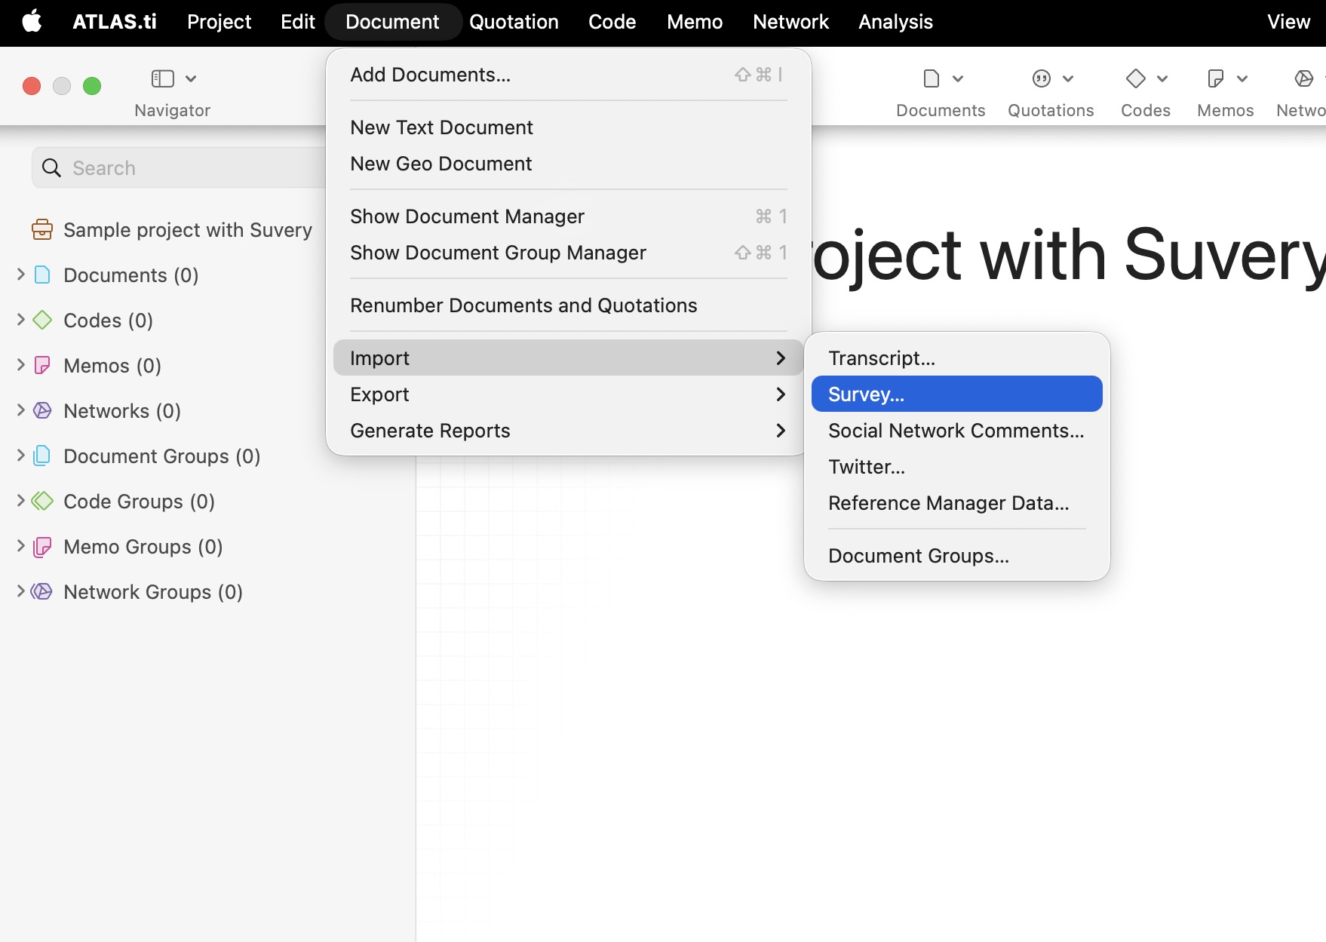Expand the Network Groups (0) node
The image size is (1326, 942).
[21, 591]
